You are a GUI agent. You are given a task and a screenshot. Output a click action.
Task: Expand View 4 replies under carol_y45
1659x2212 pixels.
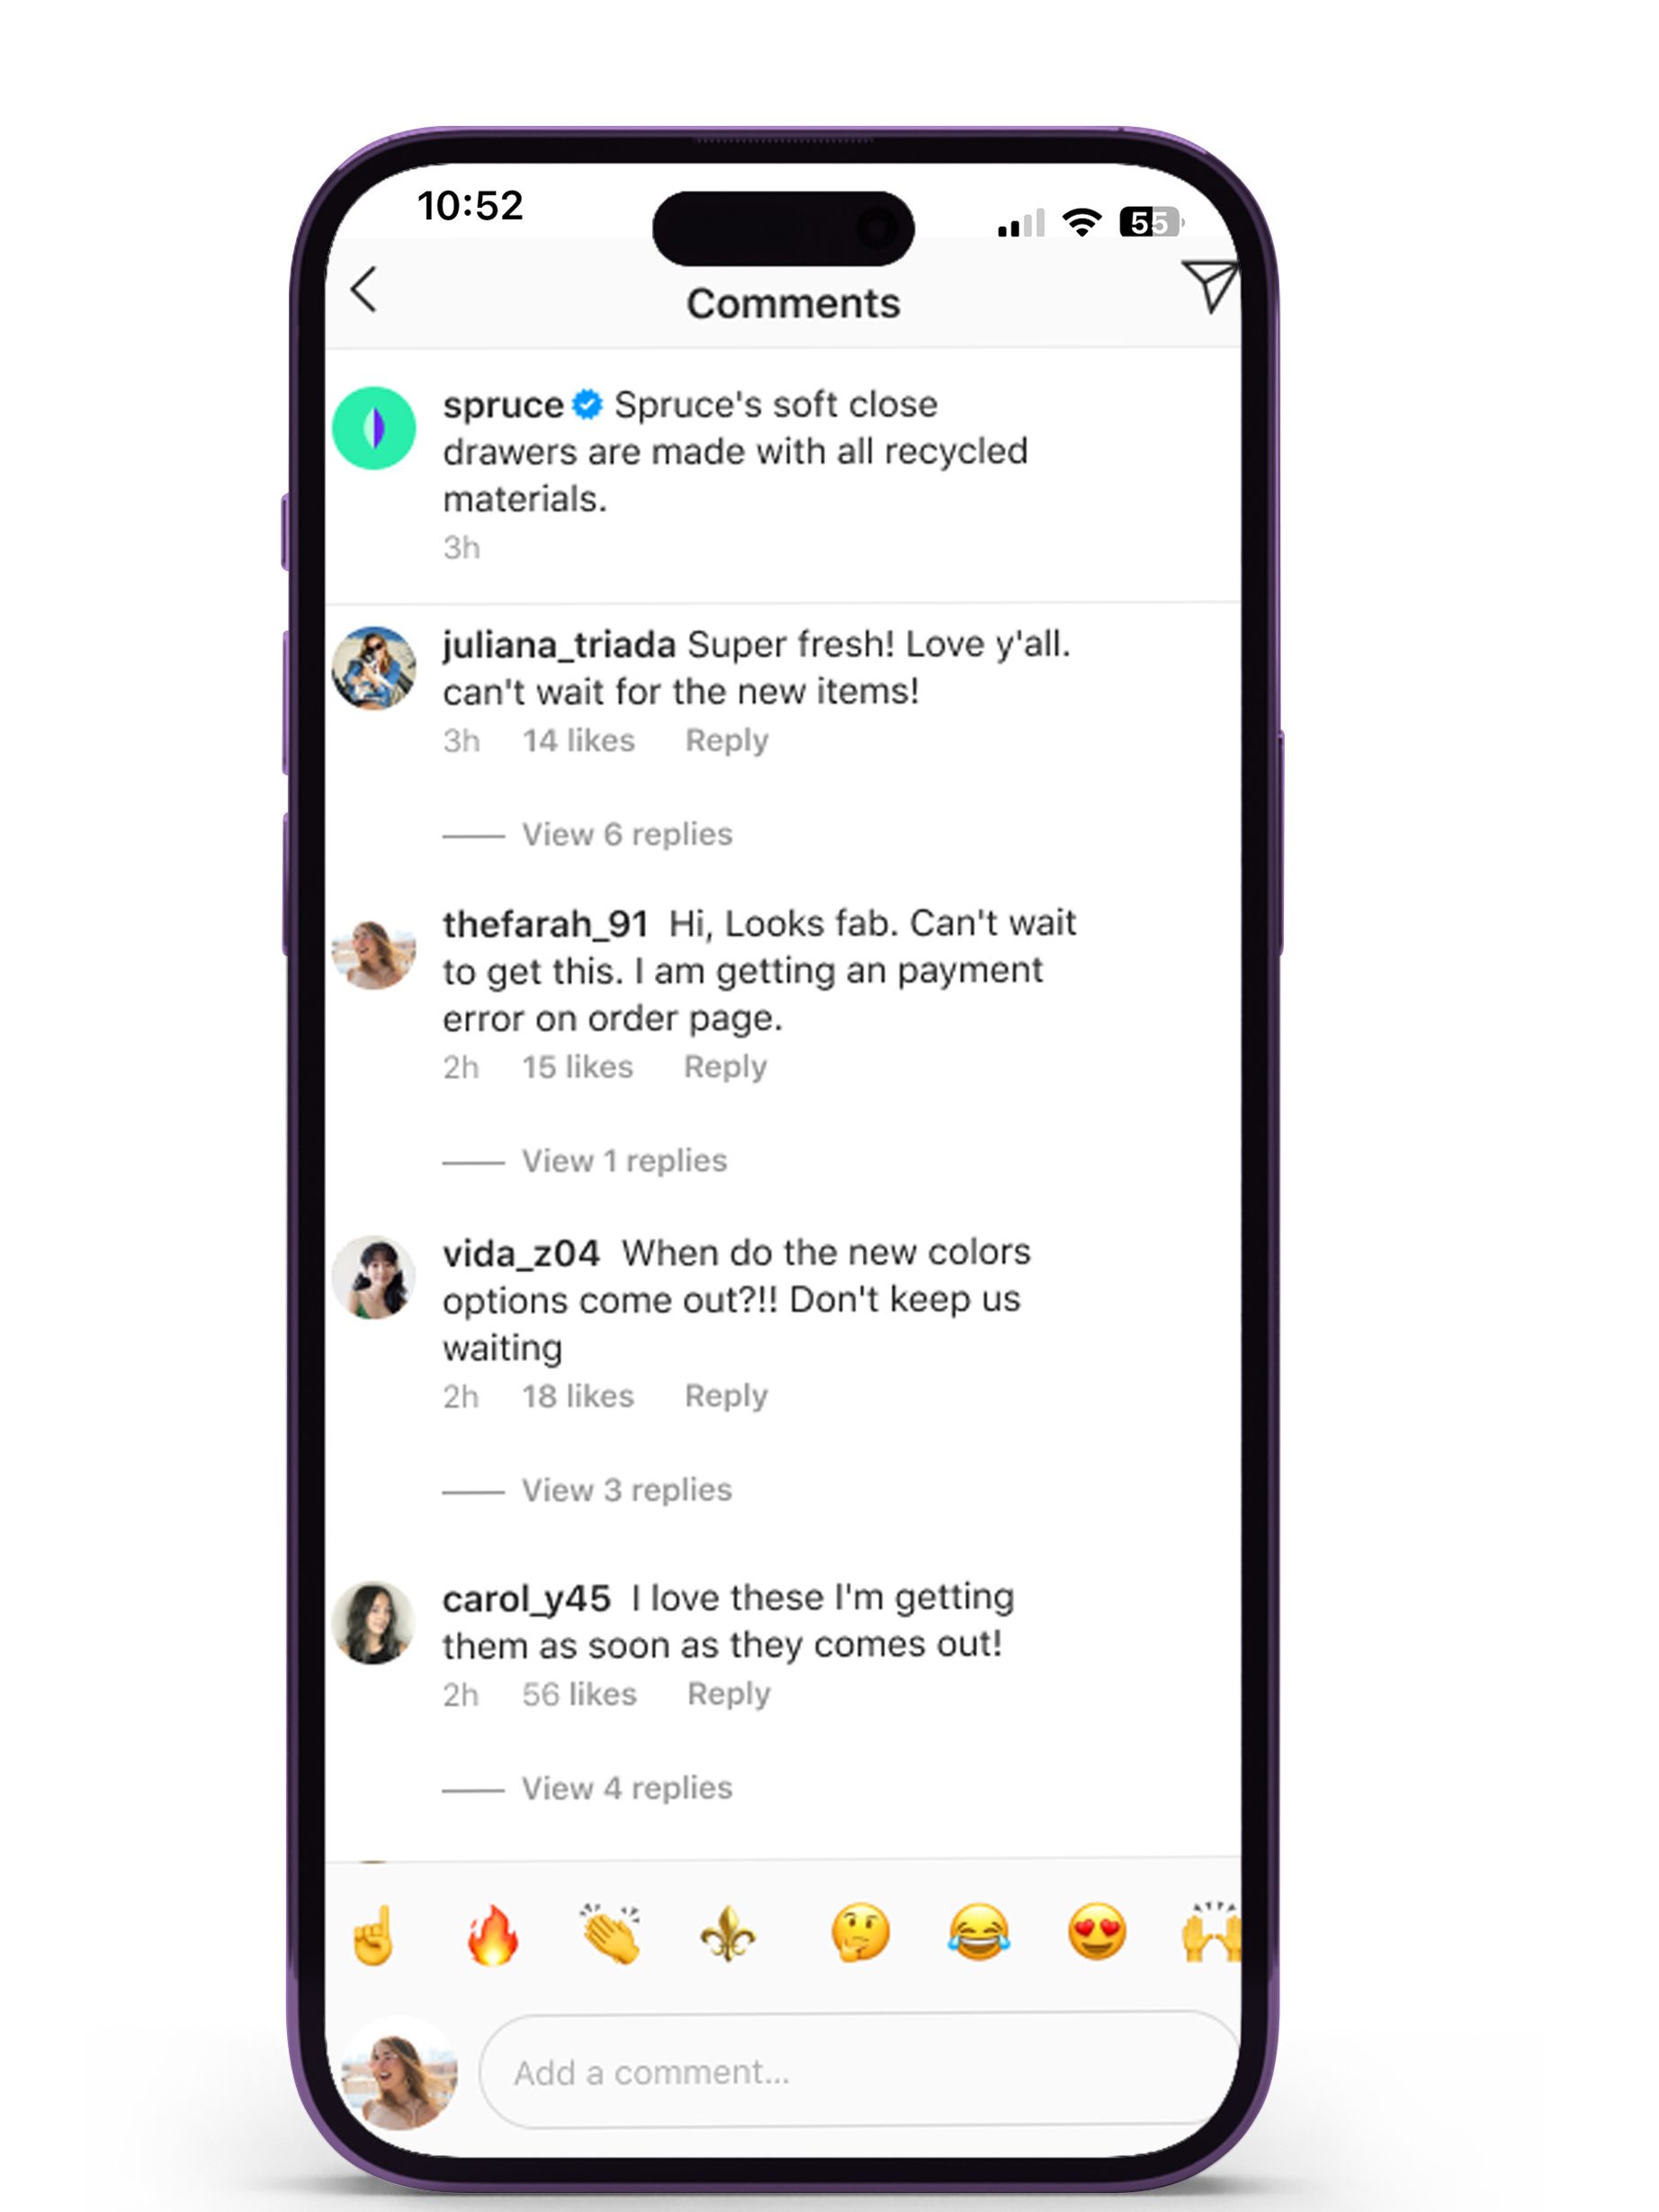tap(626, 1788)
